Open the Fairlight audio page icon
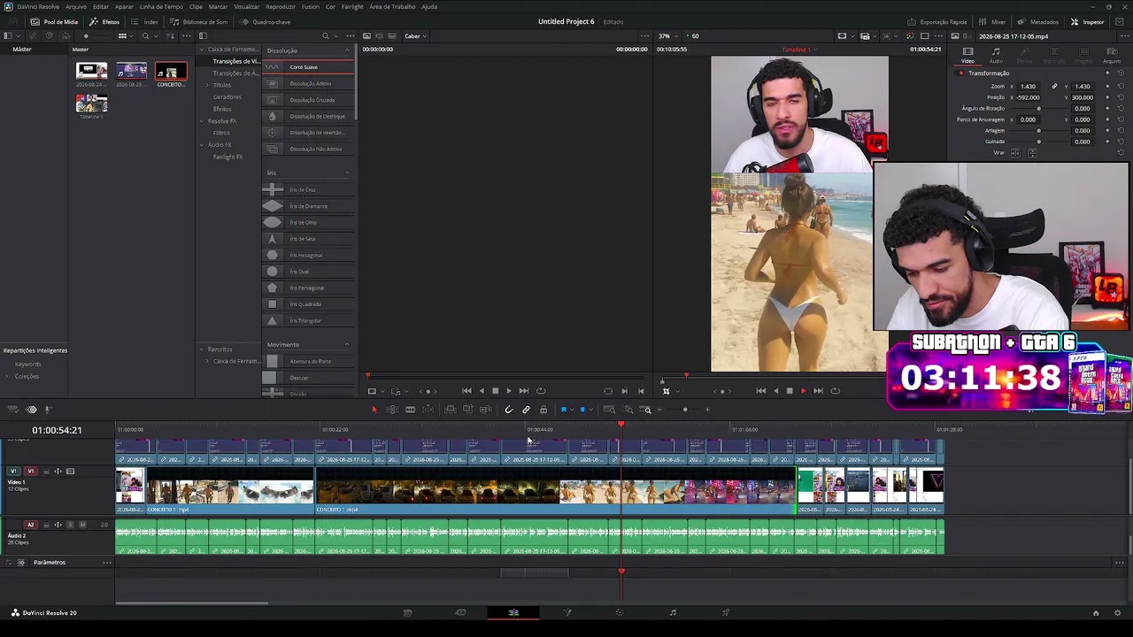Image resolution: width=1133 pixels, height=637 pixels. click(673, 612)
